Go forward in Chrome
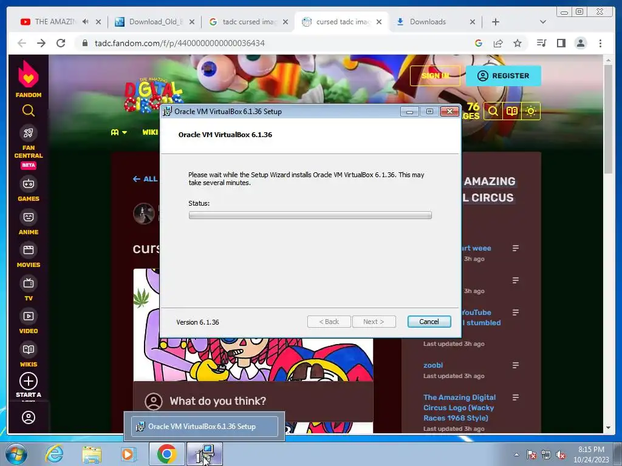 41,43
